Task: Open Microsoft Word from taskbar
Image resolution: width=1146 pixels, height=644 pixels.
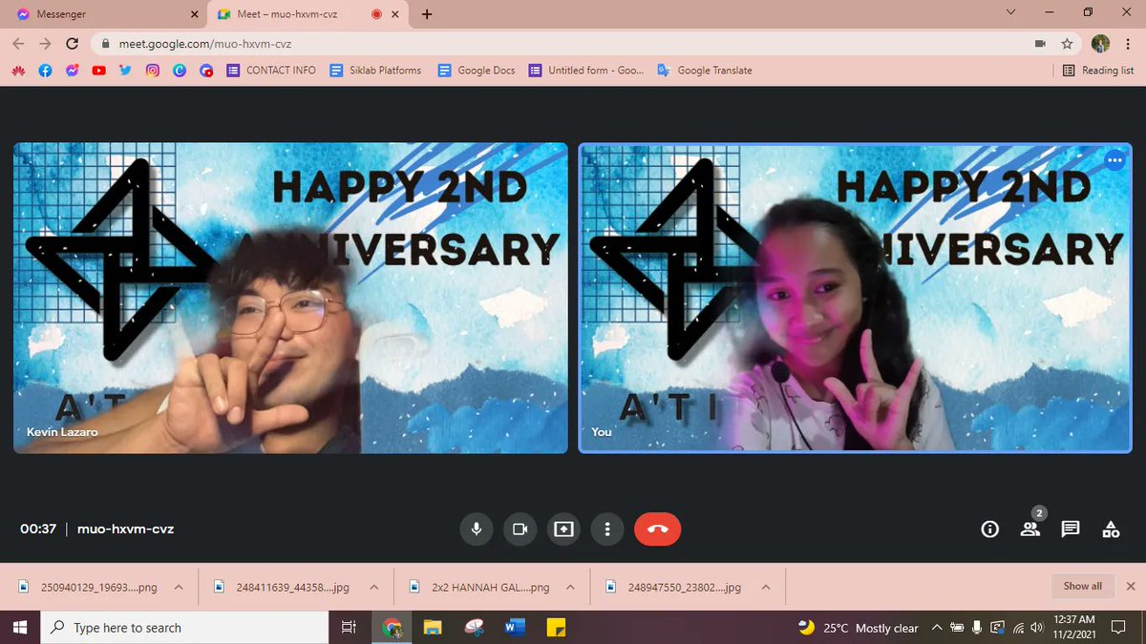Action: [x=515, y=627]
